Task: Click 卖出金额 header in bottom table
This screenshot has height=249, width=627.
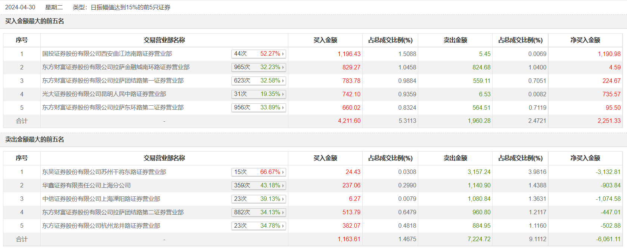Action: click(455, 158)
